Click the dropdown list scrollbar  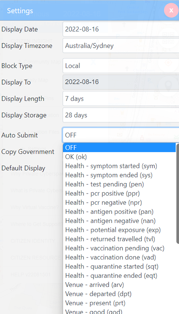click(177, 194)
